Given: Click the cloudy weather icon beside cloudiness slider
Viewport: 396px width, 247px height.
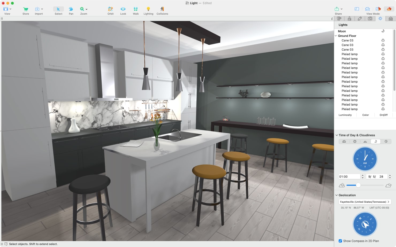Looking at the screenshot, I should click(x=389, y=185).
